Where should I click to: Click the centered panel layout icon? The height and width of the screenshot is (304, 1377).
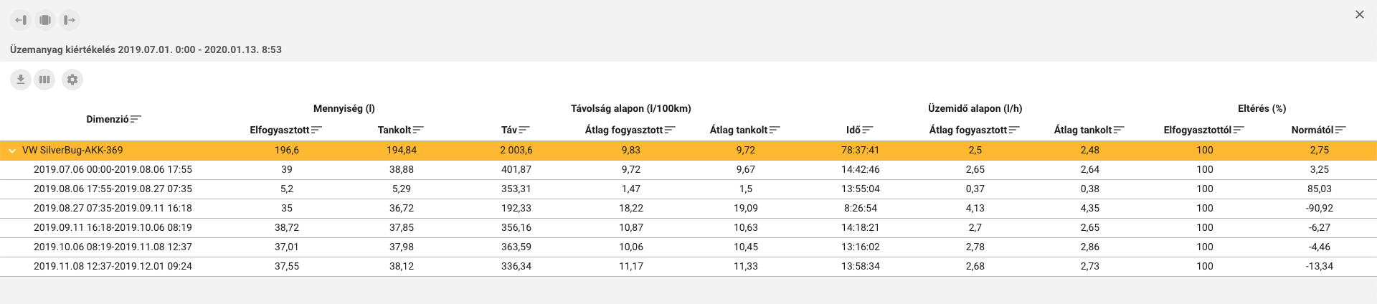point(45,20)
